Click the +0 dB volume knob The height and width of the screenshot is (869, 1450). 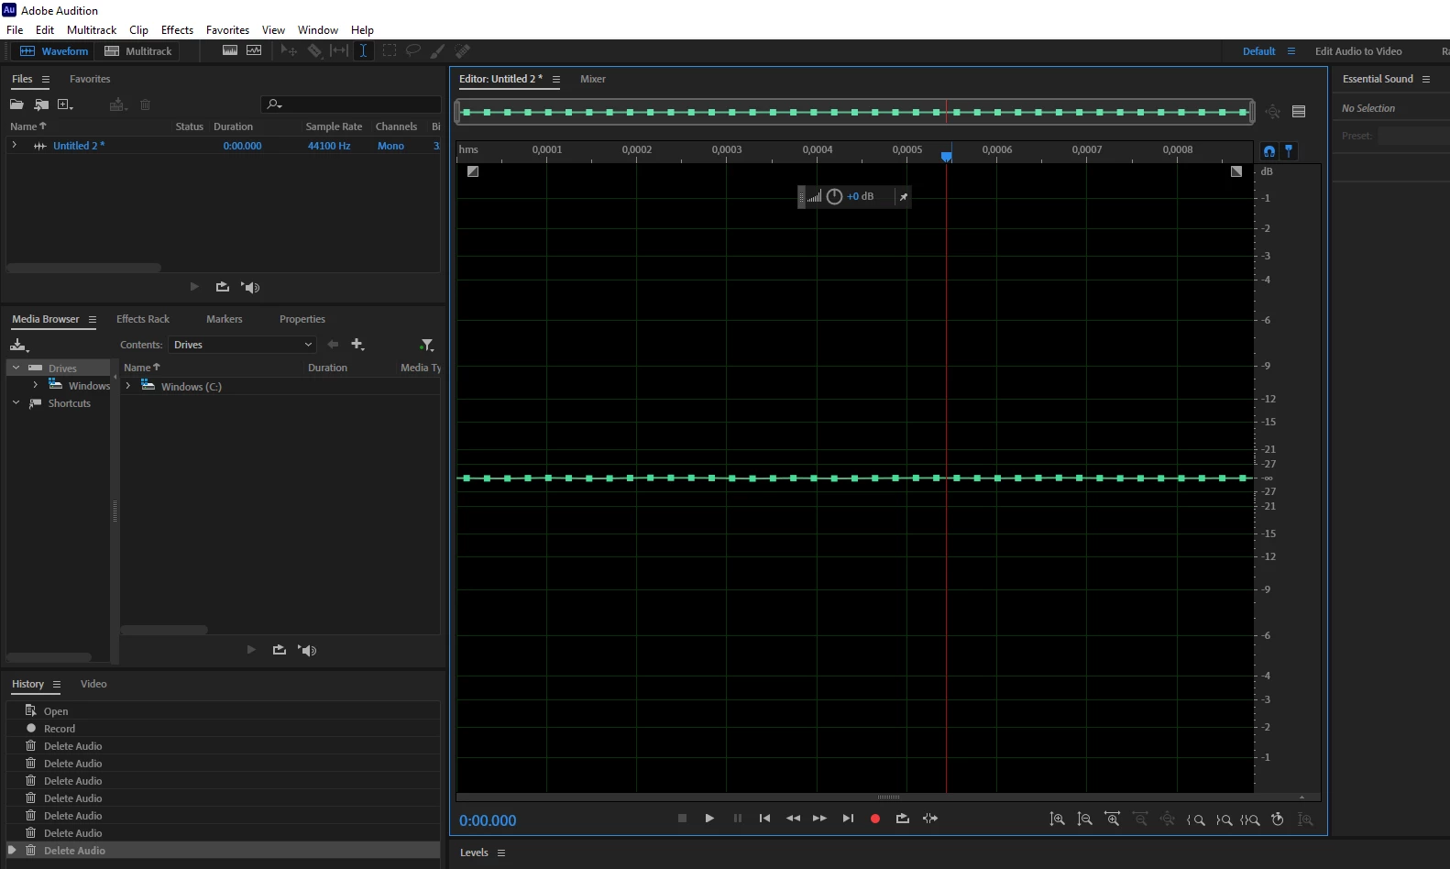pyautogui.click(x=834, y=196)
